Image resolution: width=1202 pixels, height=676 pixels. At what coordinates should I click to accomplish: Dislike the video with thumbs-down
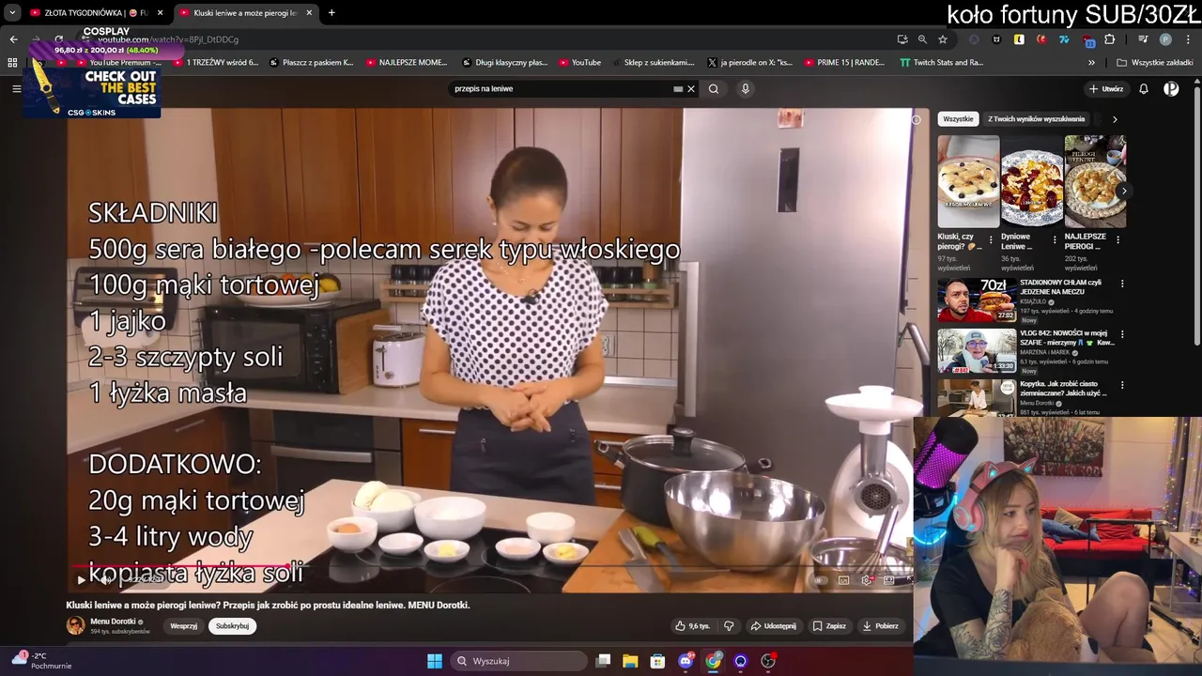pyautogui.click(x=729, y=626)
